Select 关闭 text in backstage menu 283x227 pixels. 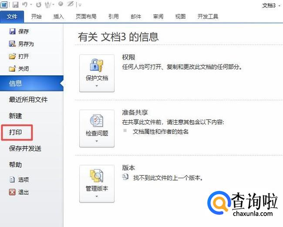tap(24, 69)
